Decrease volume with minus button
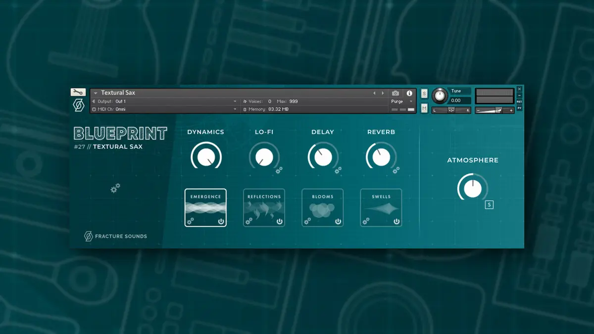 478,110
